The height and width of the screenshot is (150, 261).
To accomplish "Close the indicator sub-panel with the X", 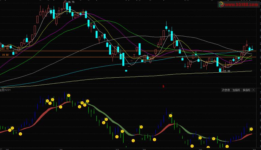I will [253, 90].
